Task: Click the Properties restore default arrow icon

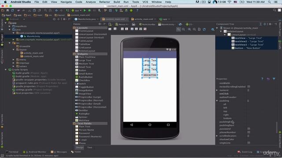Action: tap(268, 79)
